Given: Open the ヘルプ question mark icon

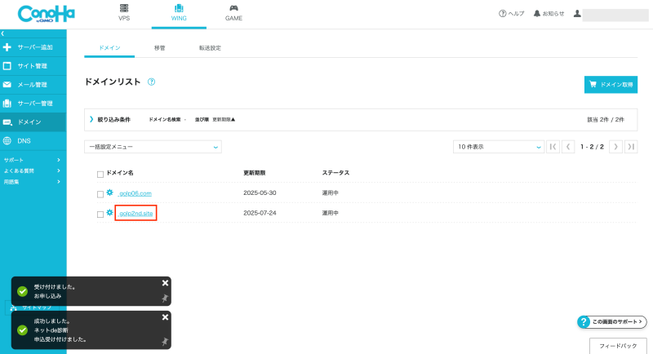Looking at the screenshot, I should tap(503, 14).
